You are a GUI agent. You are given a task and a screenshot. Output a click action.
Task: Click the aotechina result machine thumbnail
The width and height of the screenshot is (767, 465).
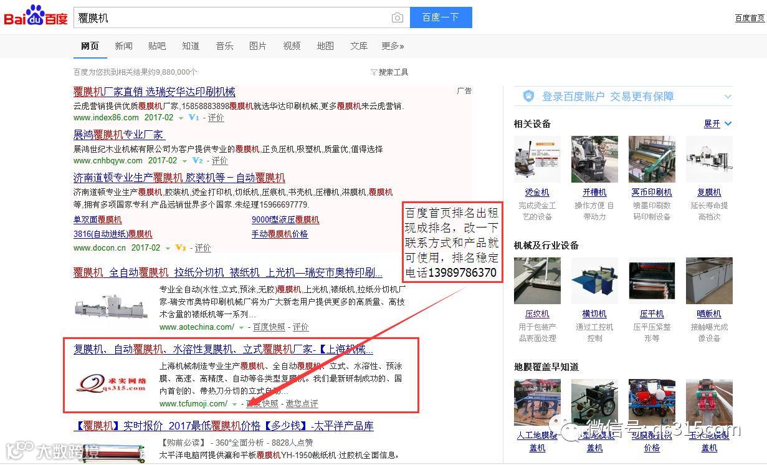click(112, 307)
